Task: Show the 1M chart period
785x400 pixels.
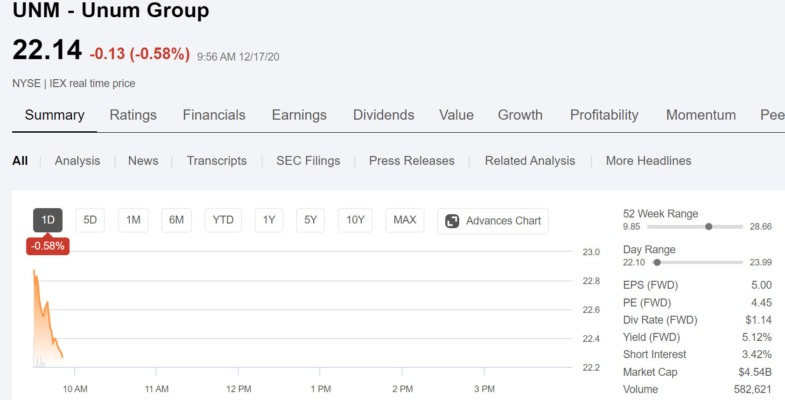Action: click(x=133, y=220)
